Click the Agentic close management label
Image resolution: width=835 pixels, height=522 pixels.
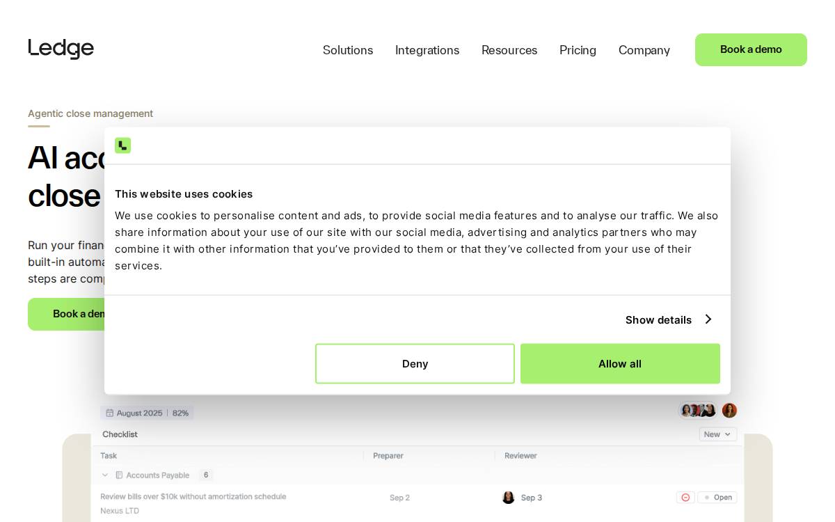tap(90, 113)
